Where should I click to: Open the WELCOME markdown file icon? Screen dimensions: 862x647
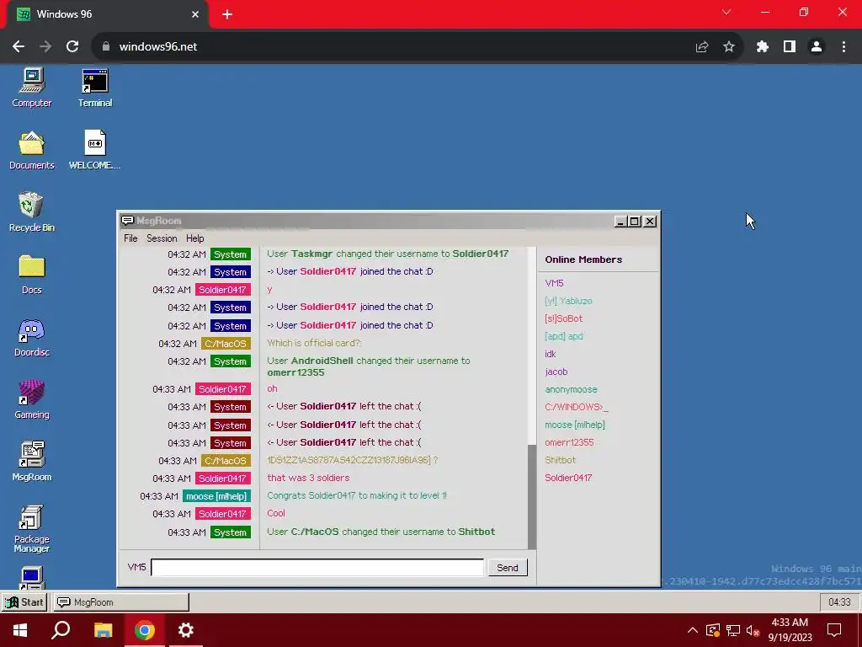click(94, 150)
